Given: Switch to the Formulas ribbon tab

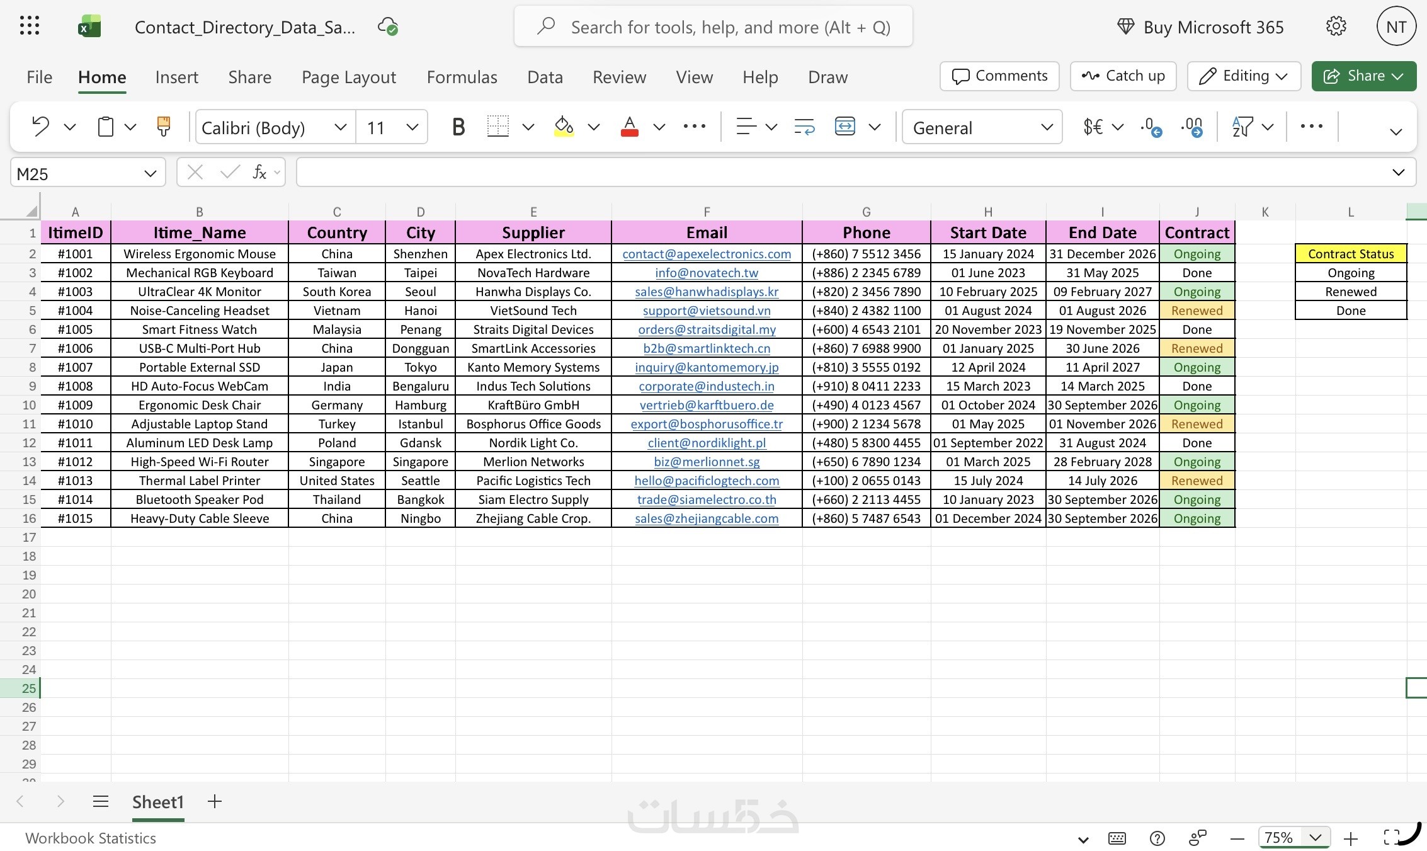Looking at the screenshot, I should pyautogui.click(x=462, y=77).
